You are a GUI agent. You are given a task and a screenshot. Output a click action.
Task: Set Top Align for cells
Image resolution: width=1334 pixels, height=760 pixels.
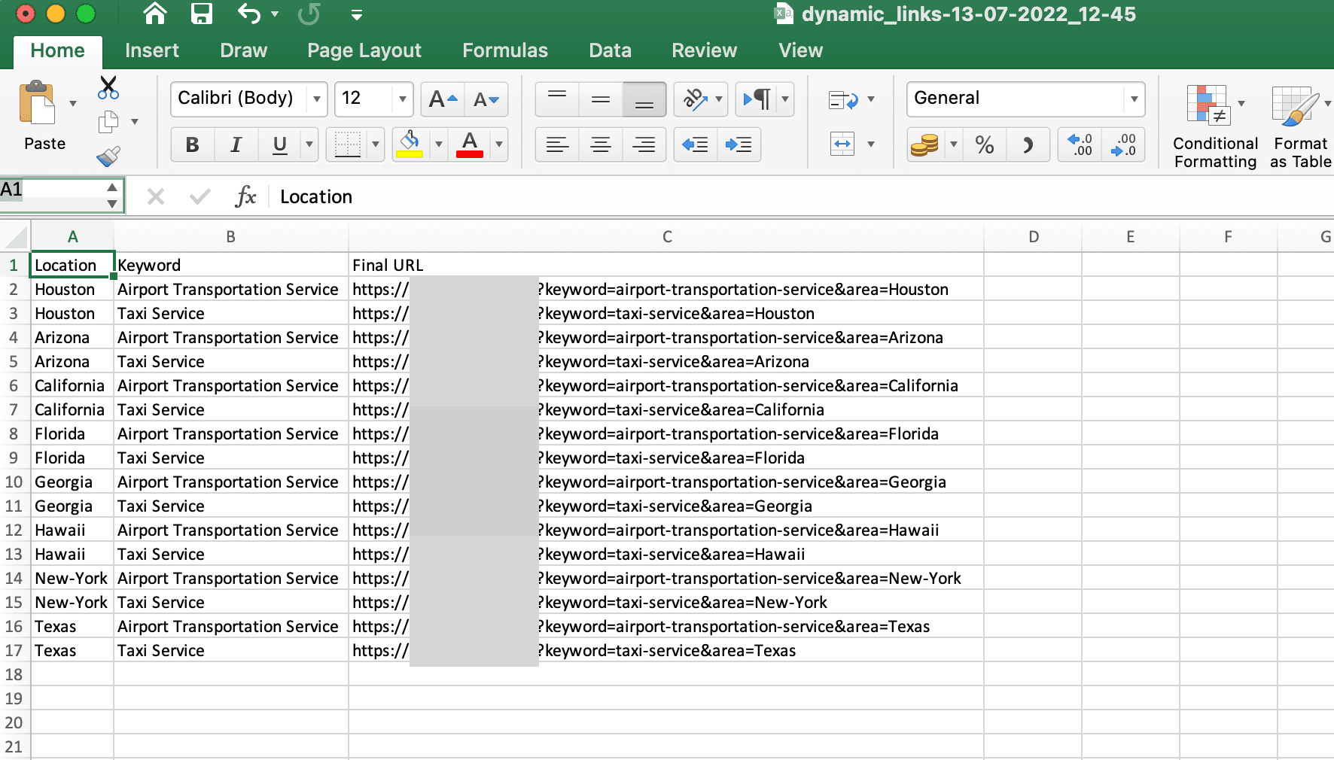click(557, 99)
